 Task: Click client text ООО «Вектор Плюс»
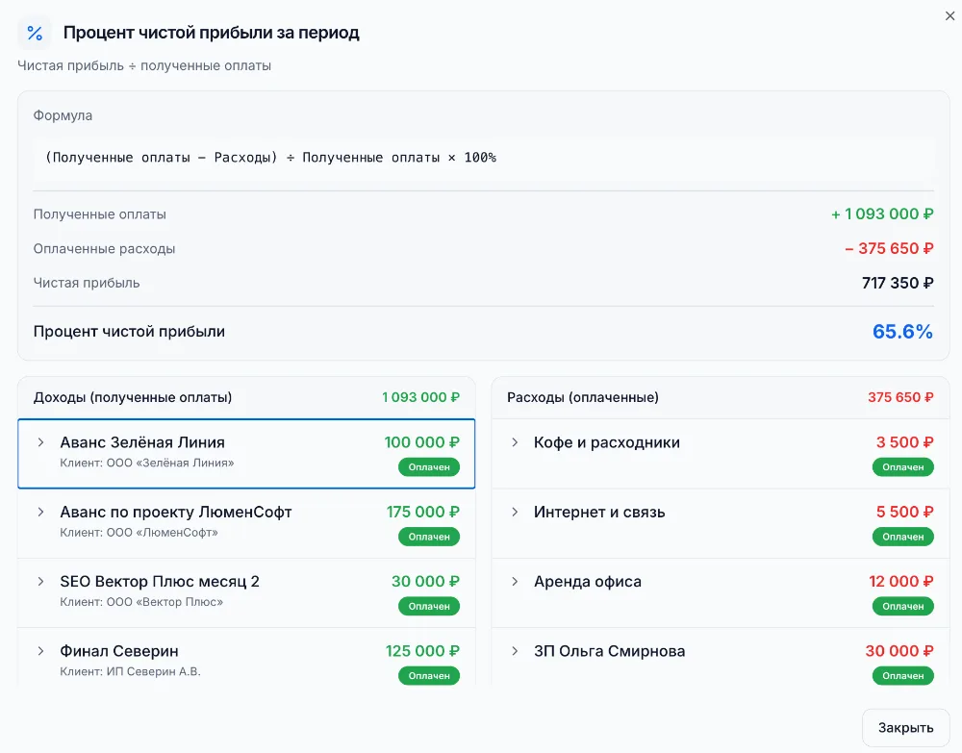coord(165,602)
